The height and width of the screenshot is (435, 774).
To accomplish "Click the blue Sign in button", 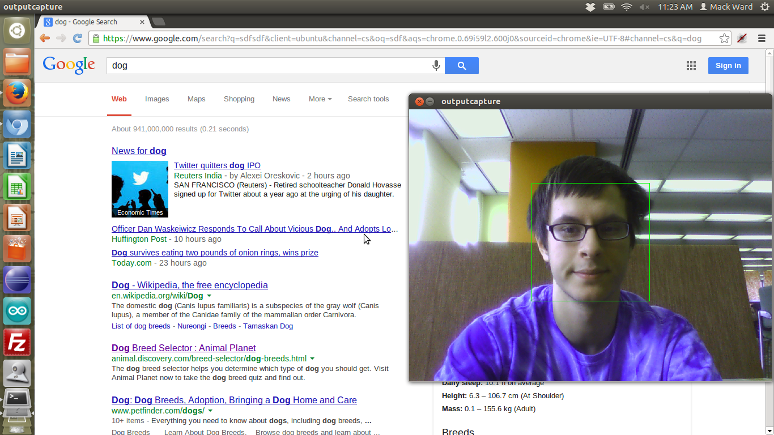I will tap(728, 66).
